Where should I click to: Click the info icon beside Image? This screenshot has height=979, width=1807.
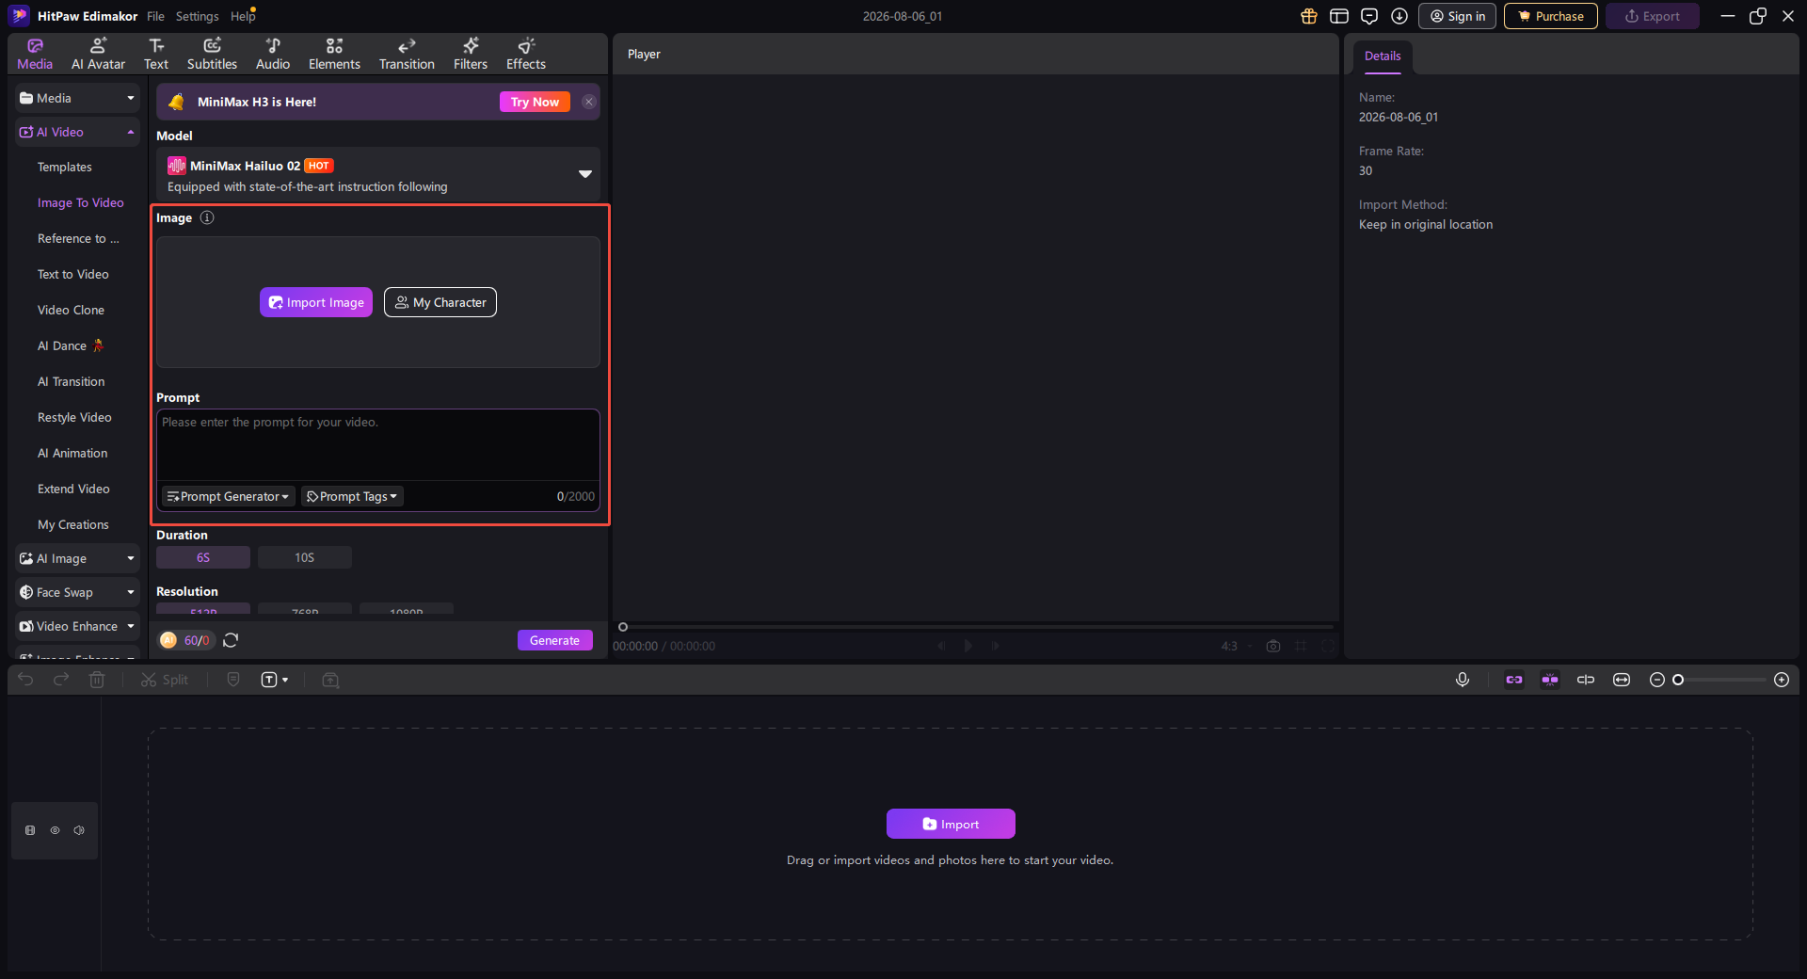(x=207, y=217)
